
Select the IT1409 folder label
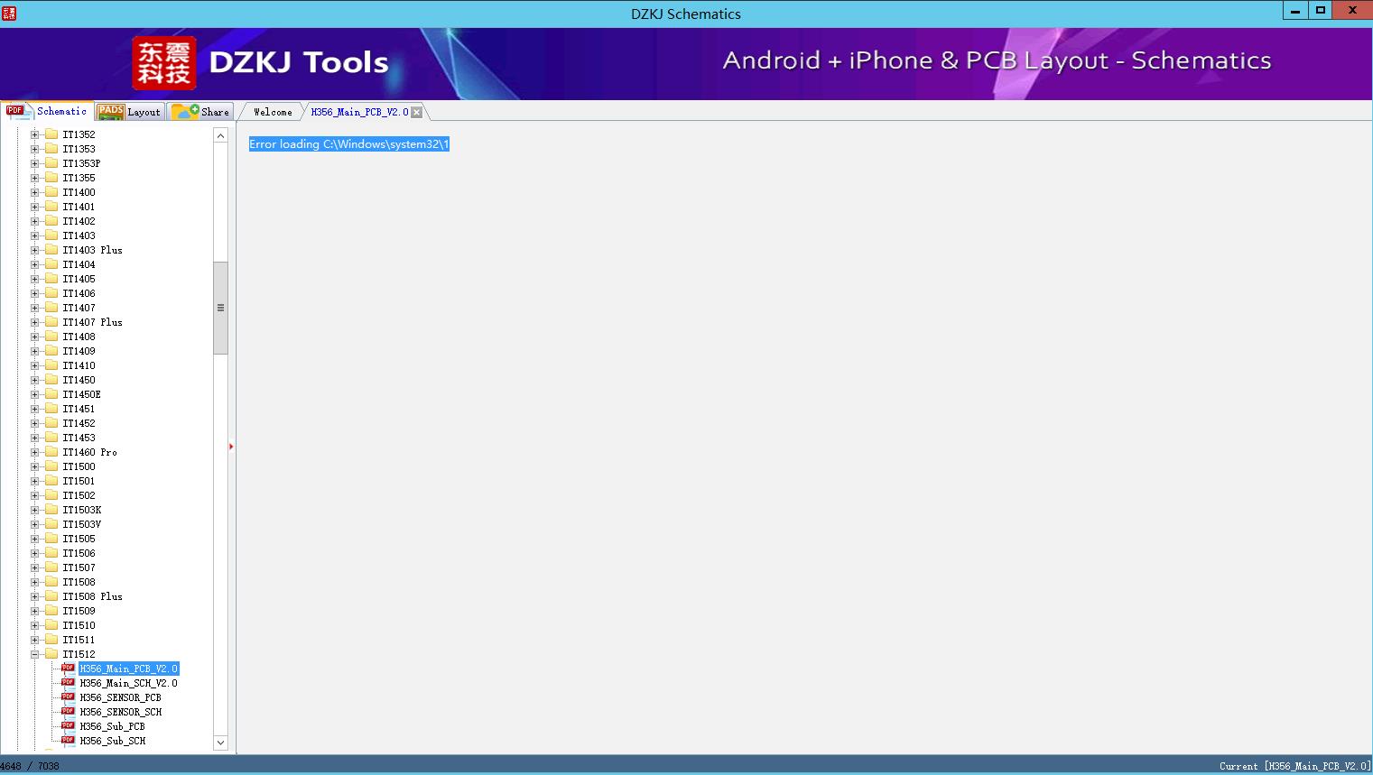coord(79,351)
